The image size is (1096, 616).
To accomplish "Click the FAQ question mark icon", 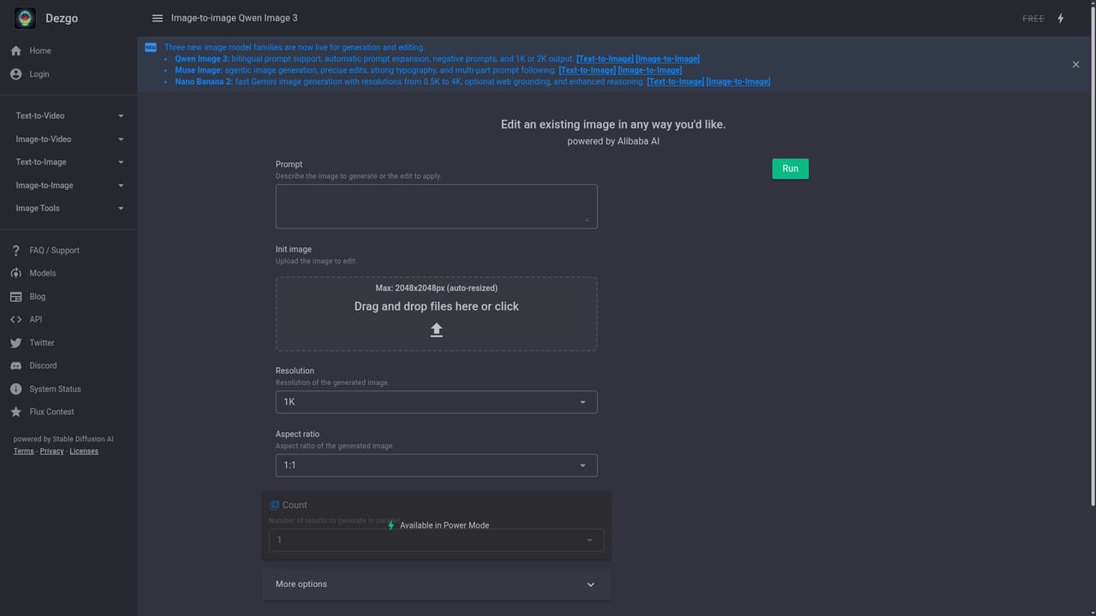I will 15,251.
